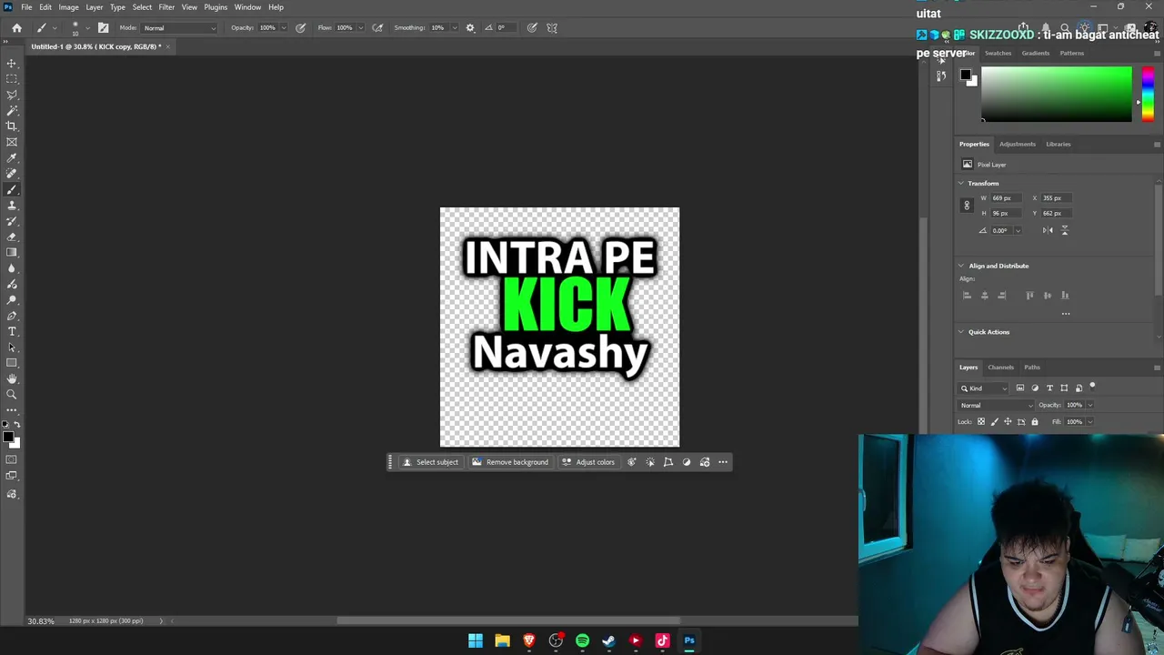Open File Explorer from the taskbar
Screen dimensions: 1164x655
tap(502, 640)
